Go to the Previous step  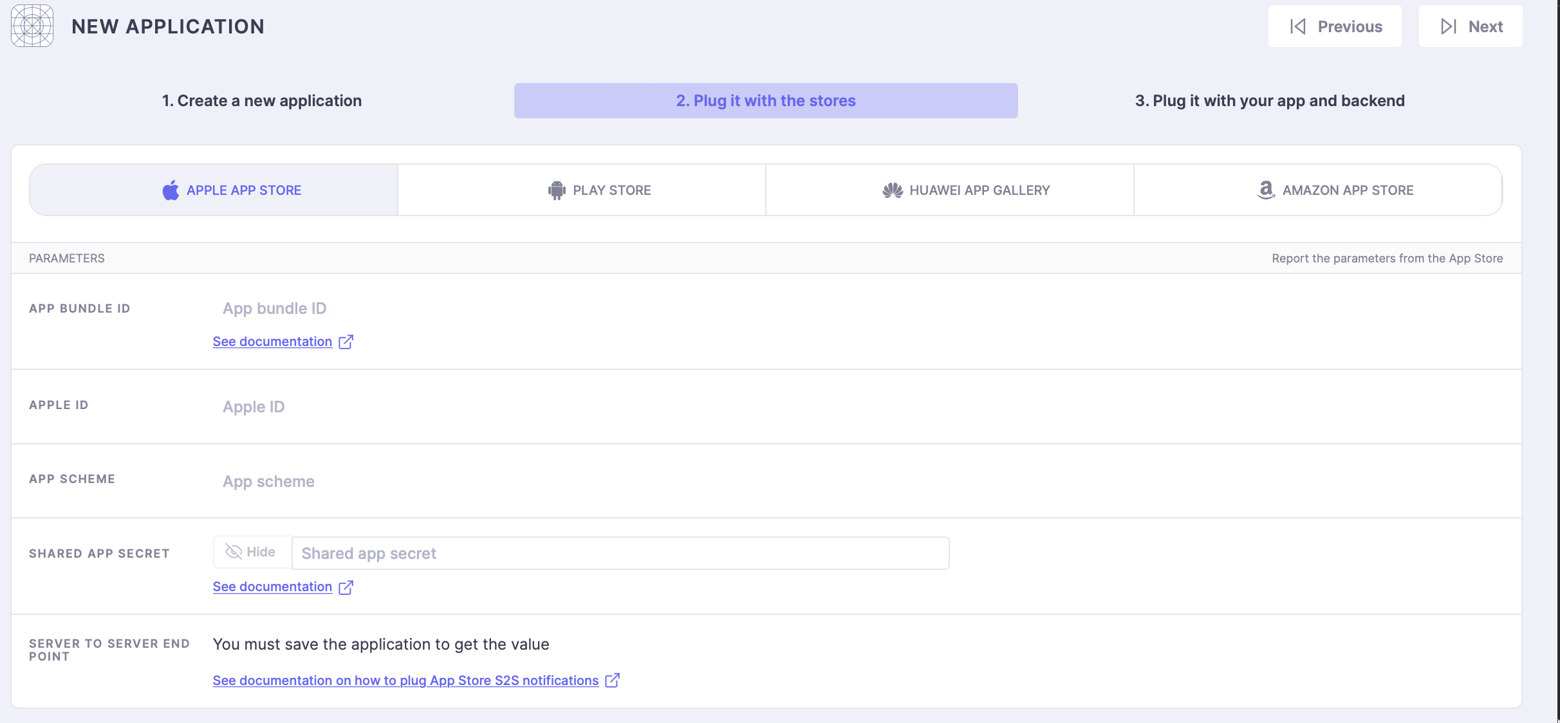tap(1335, 26)
